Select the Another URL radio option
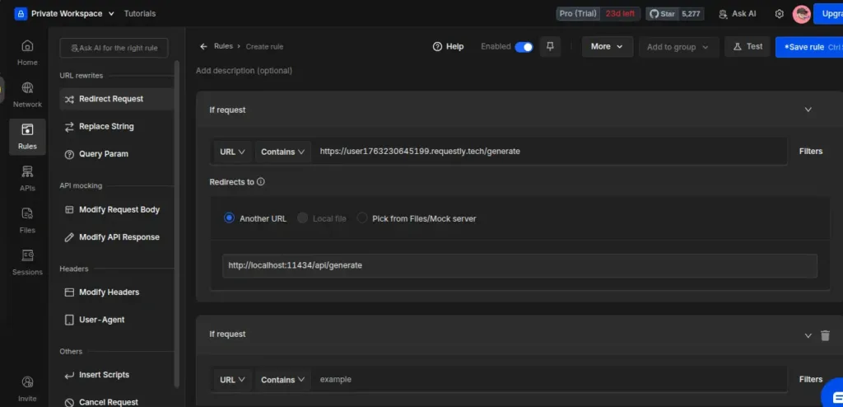This screenshot has height=407, width=843. click(230, 218)
